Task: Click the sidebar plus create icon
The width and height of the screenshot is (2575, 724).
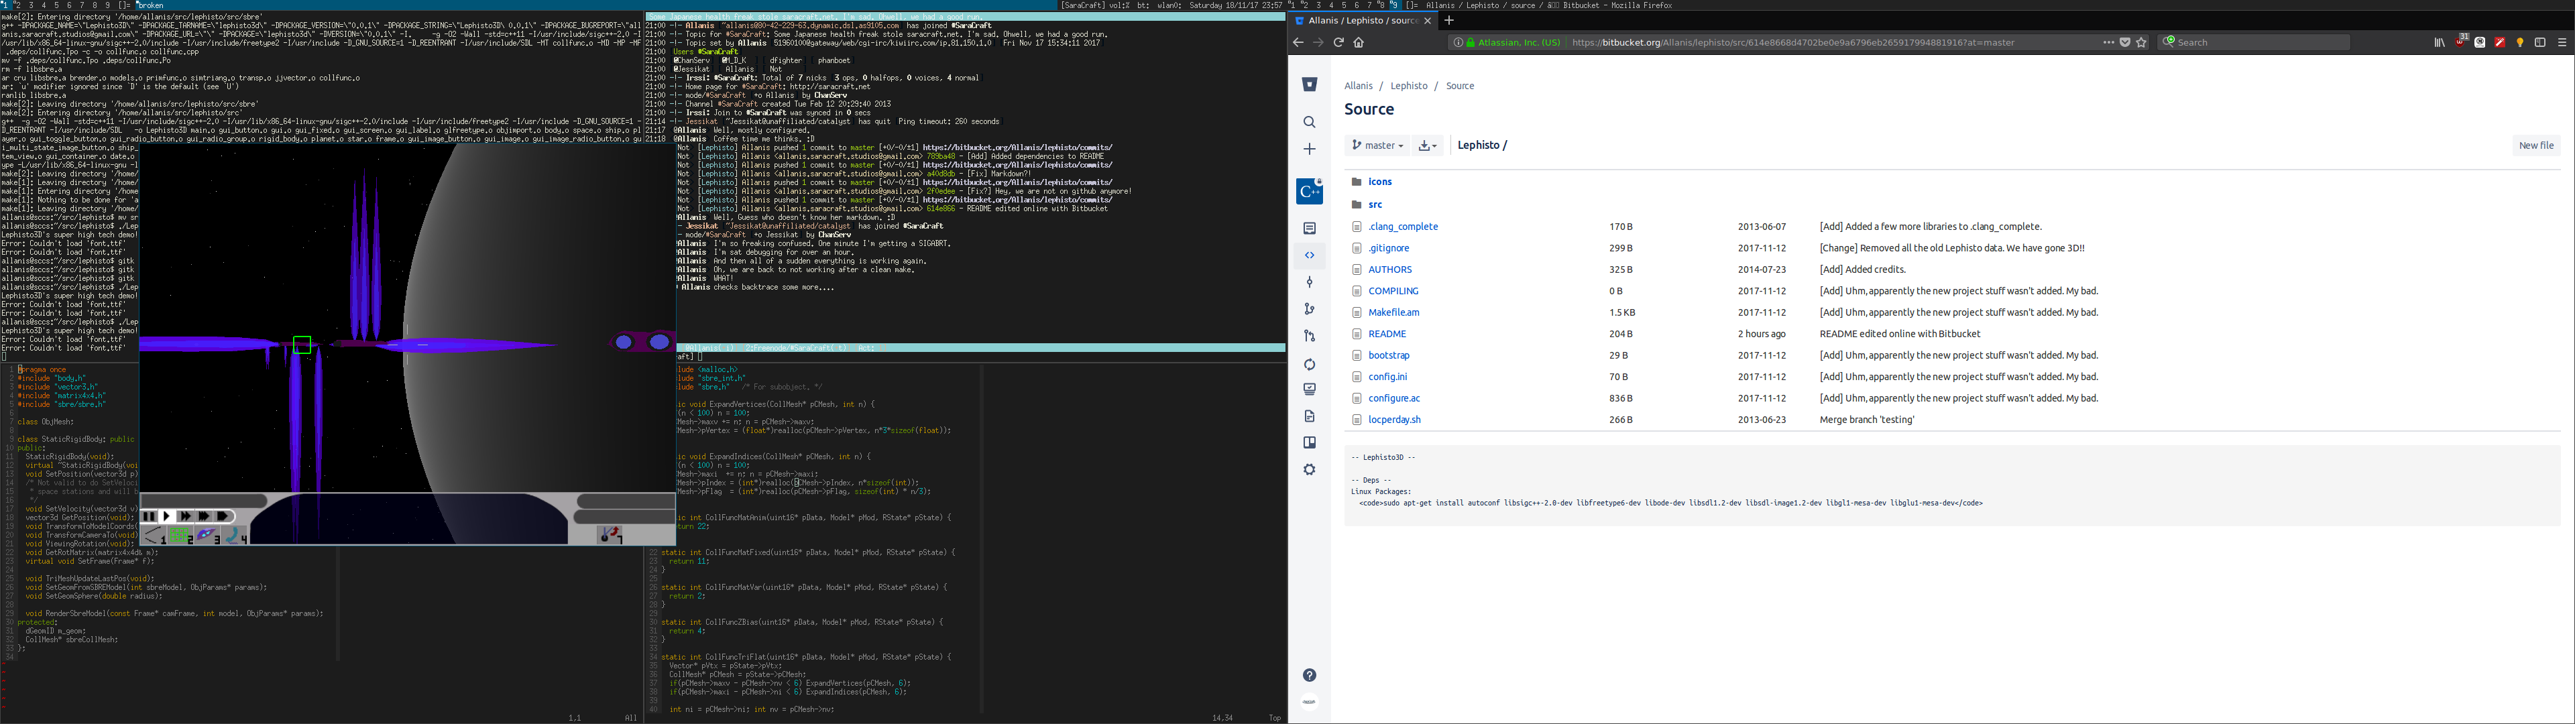Action: click(x=1310, y=149)
